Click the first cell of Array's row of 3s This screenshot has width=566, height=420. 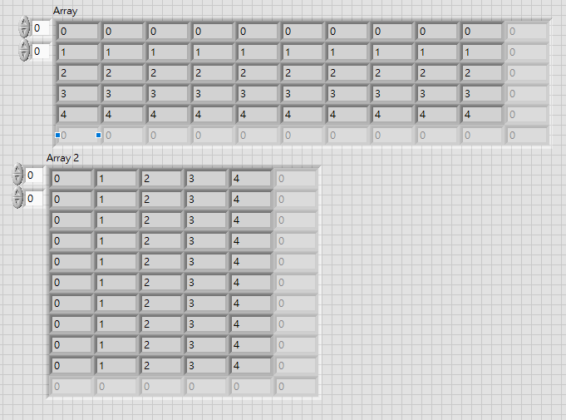78,94
